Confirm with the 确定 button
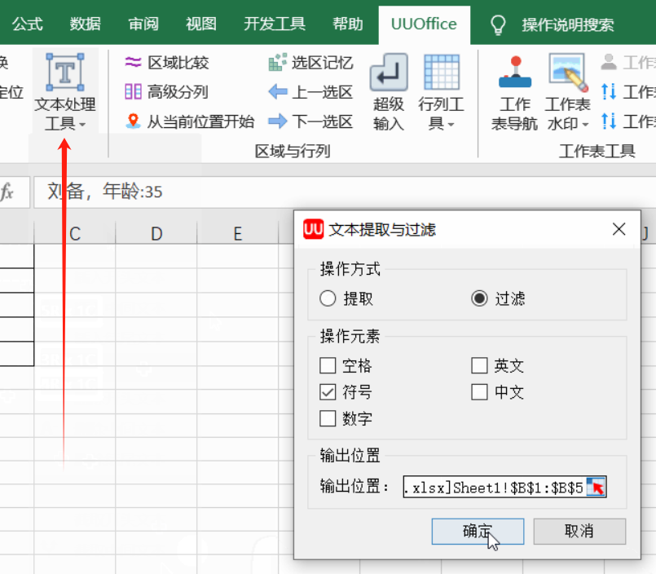The image size is (656, 574). coord(478,530)
